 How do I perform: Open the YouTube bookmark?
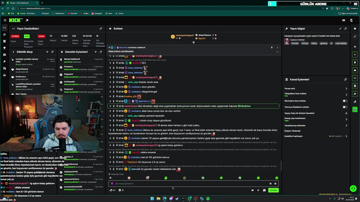(x=72, y=13)
